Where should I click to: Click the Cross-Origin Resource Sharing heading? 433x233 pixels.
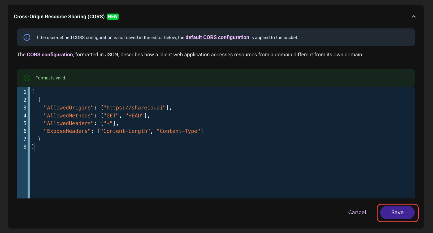coord(59,16)
